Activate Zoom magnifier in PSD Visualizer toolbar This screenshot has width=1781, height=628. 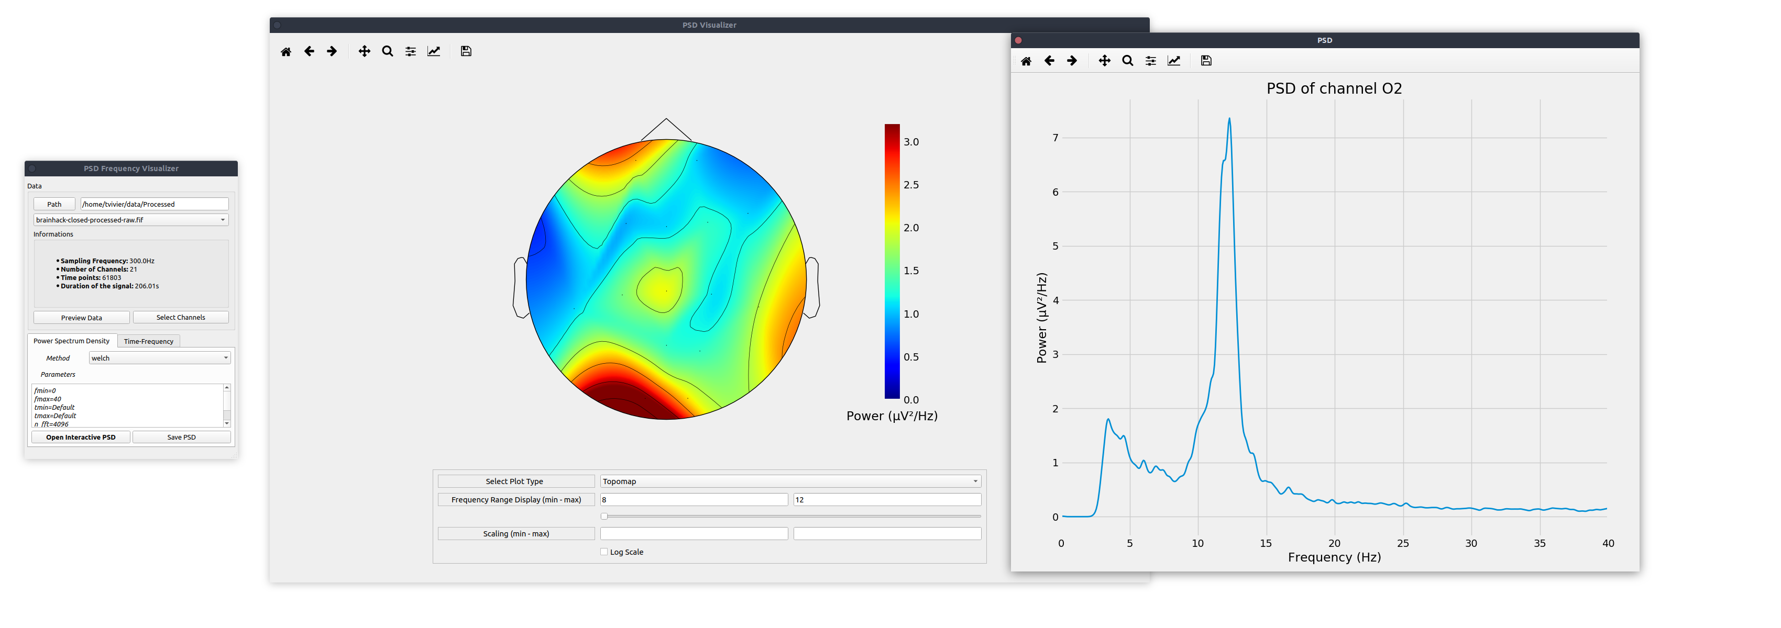click(x=387, y=52)
